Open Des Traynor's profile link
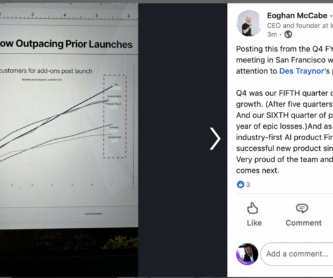The width and height of the screenshot is (333, 278). (x=302, y=71)
